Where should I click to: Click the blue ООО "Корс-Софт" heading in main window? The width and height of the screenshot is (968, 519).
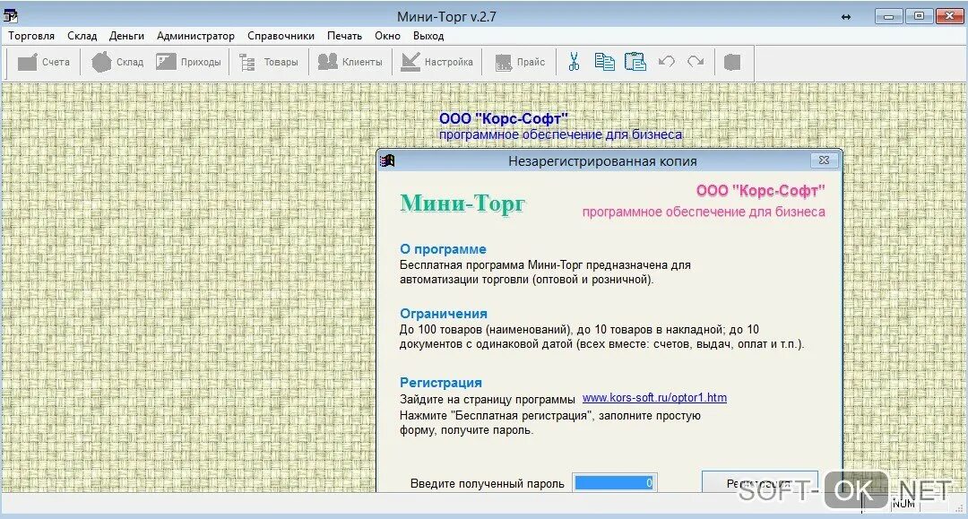pos(503,118)
